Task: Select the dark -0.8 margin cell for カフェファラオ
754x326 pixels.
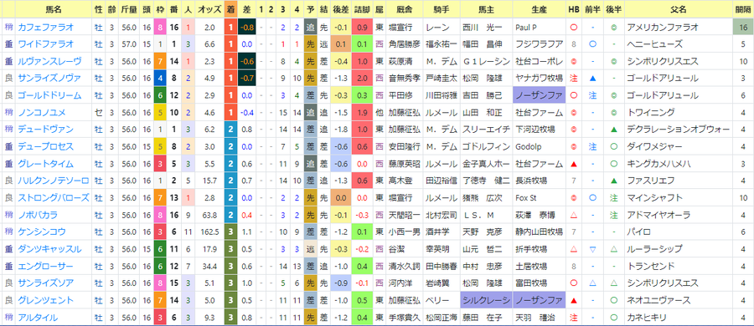Action: [247, 28]
